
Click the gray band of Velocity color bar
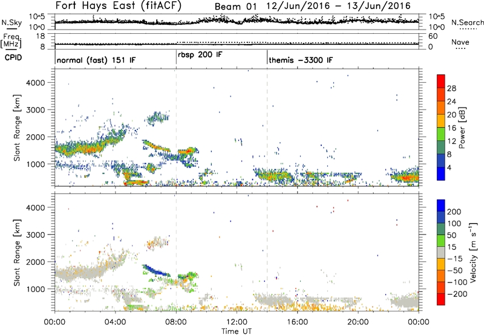(441, 252)
